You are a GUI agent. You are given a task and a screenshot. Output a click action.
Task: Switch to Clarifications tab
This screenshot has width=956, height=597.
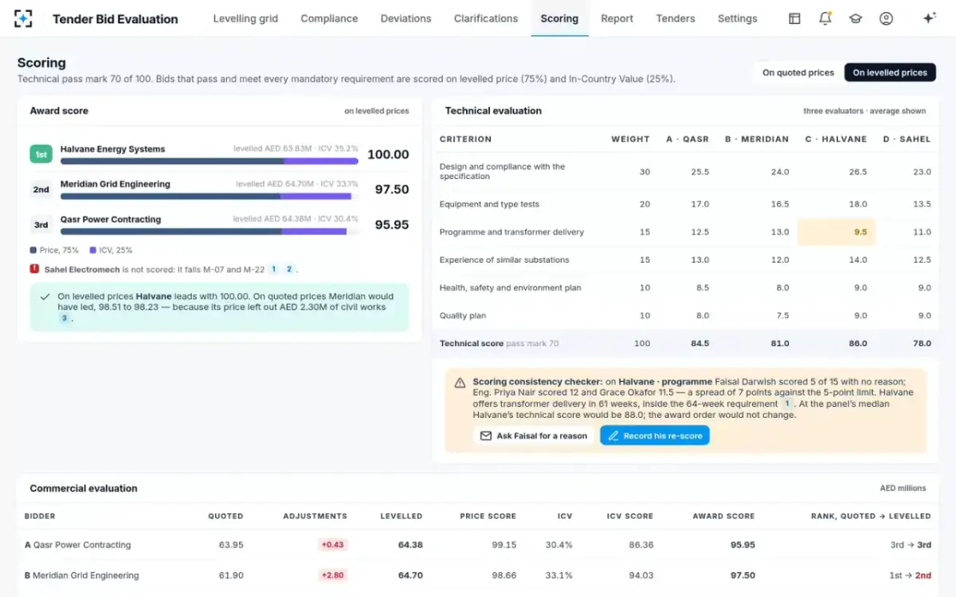click(x=486, y=18)
